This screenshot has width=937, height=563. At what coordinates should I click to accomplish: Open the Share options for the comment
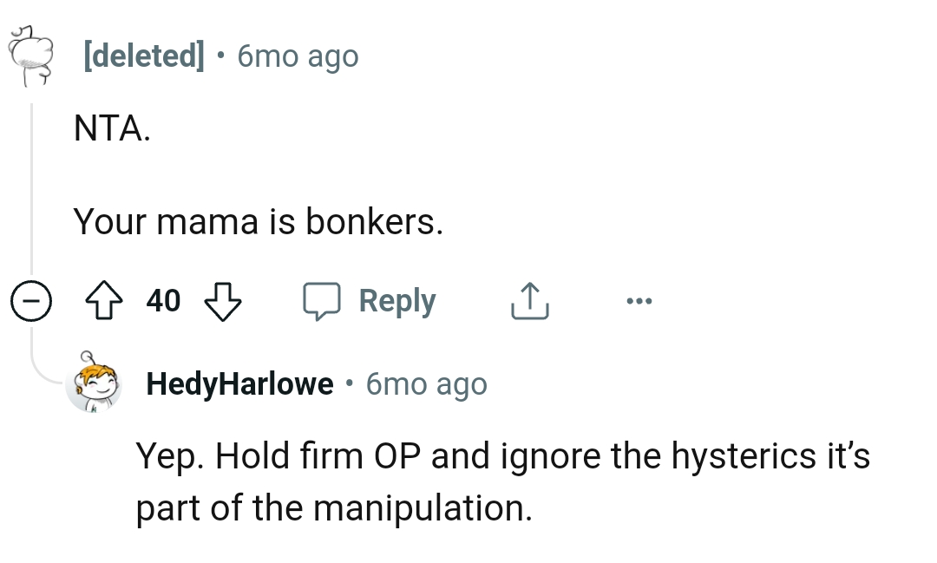pos(528,299)
